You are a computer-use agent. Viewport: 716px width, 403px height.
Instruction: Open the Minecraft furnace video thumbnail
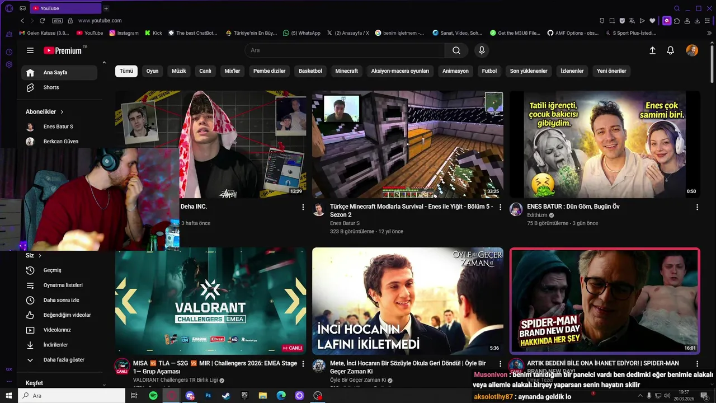click(408, 144)
